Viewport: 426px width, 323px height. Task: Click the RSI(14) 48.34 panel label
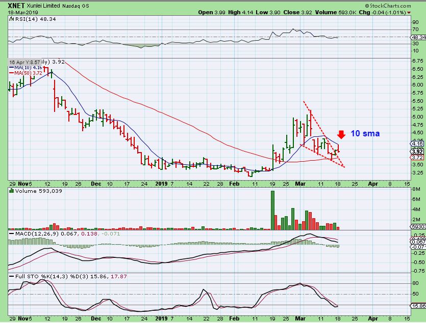coord(35,19)
